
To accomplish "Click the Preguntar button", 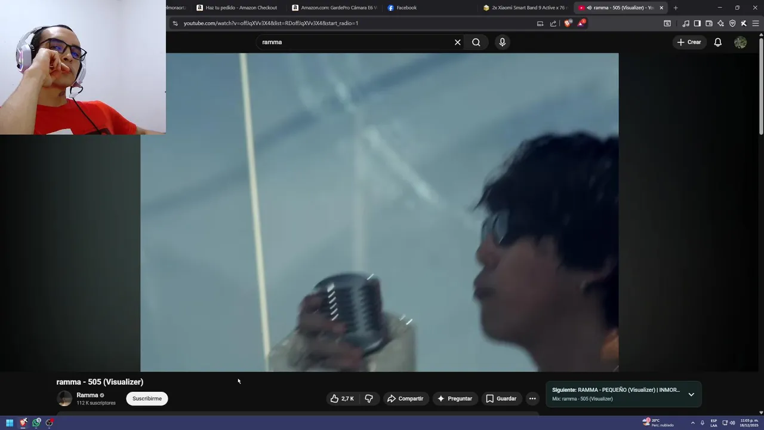I will point(455,398).
